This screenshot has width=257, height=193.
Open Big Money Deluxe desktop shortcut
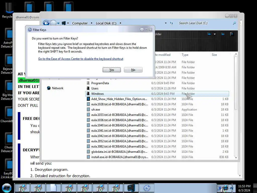(x=7, y=90)
